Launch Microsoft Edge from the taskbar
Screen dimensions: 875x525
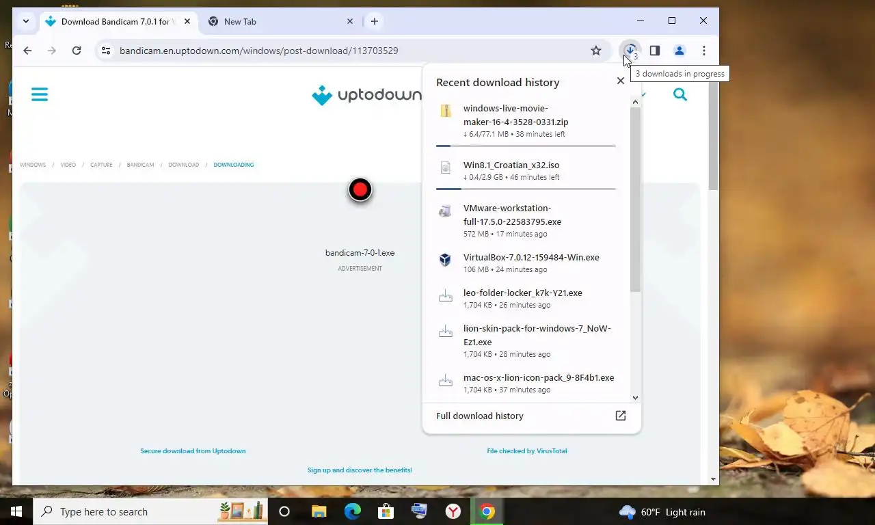(353, 511)
